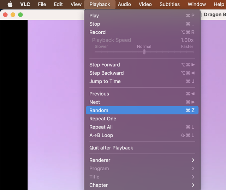Click the playback speed slider handle
Image resolution: width=226 pixels, height=190 pixels.
[x=144, y=52]
